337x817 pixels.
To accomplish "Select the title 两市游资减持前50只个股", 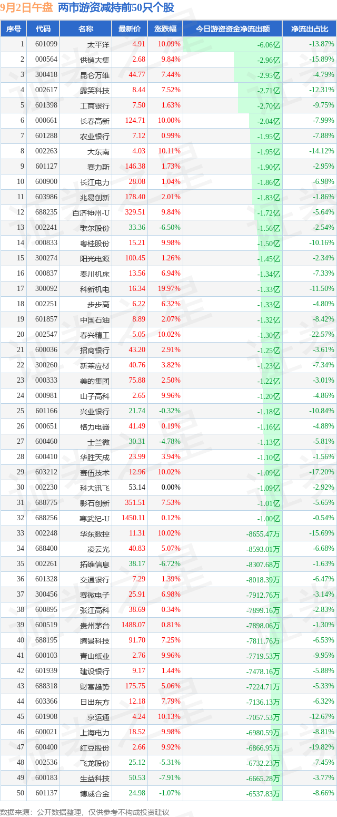I will click(116, 8).
